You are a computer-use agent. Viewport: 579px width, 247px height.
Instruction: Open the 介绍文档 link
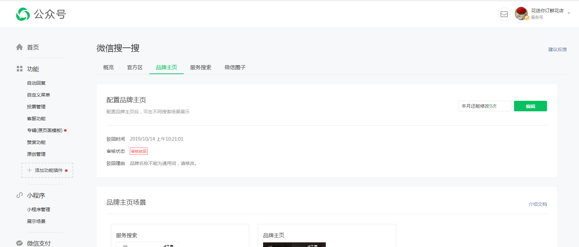(538, 204)
